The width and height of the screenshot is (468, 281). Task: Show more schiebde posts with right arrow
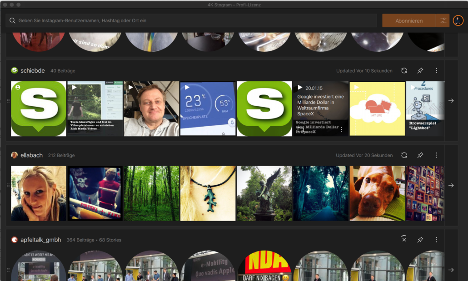(451, 101)
